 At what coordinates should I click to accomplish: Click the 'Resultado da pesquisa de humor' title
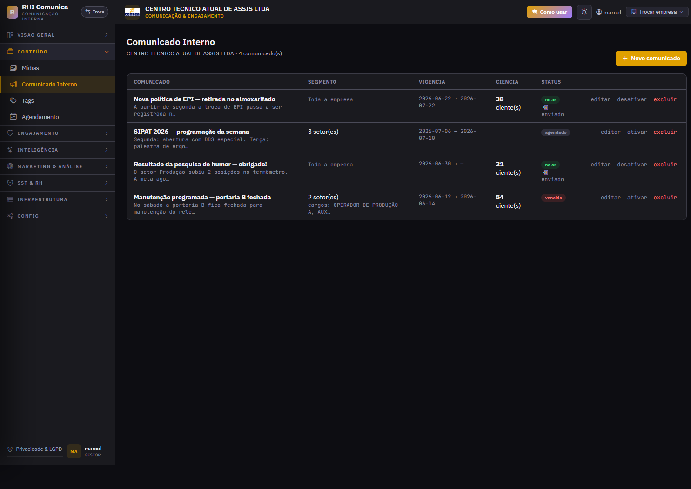coord(200,164)
